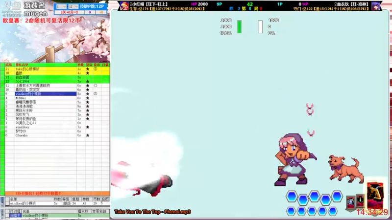Click the 等级 column header in the lower table

[66, 199]
